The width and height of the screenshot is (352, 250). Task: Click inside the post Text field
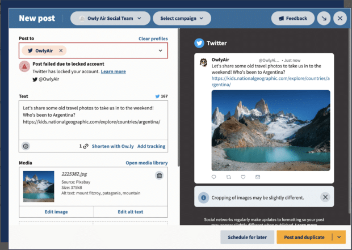tap(93, 120)
